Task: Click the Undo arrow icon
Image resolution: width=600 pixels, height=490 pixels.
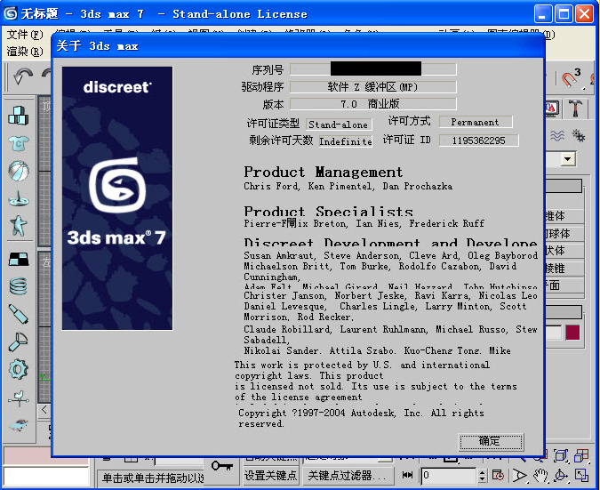Action: click(22, 76)
